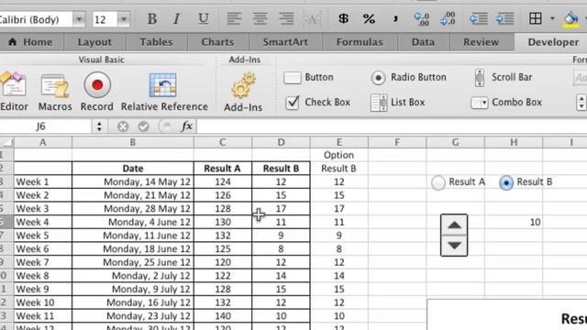Image resolution: width=587 pixels, height=330 pixels.
Task: Switch to Home tab
Action: click(x=30, y=42)
